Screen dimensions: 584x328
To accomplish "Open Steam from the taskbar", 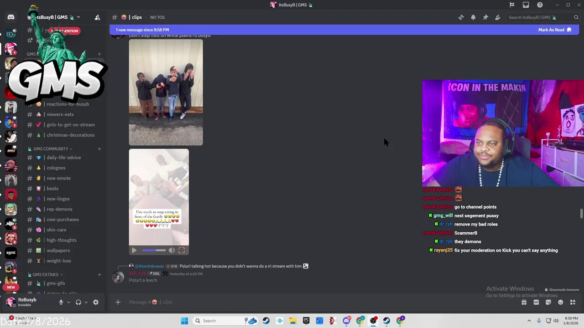I will pyautogui.click(x=266, y=321).
